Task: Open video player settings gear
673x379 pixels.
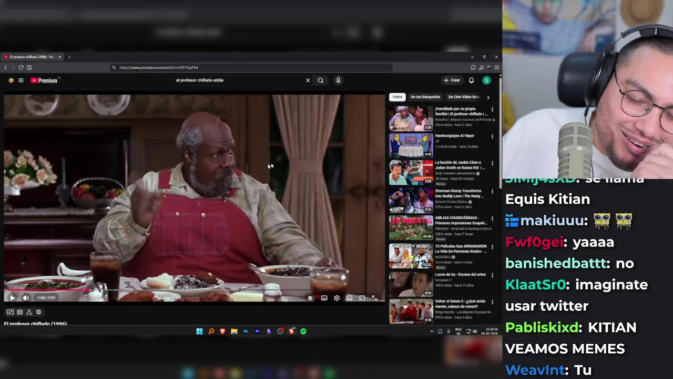Action: 336,298
